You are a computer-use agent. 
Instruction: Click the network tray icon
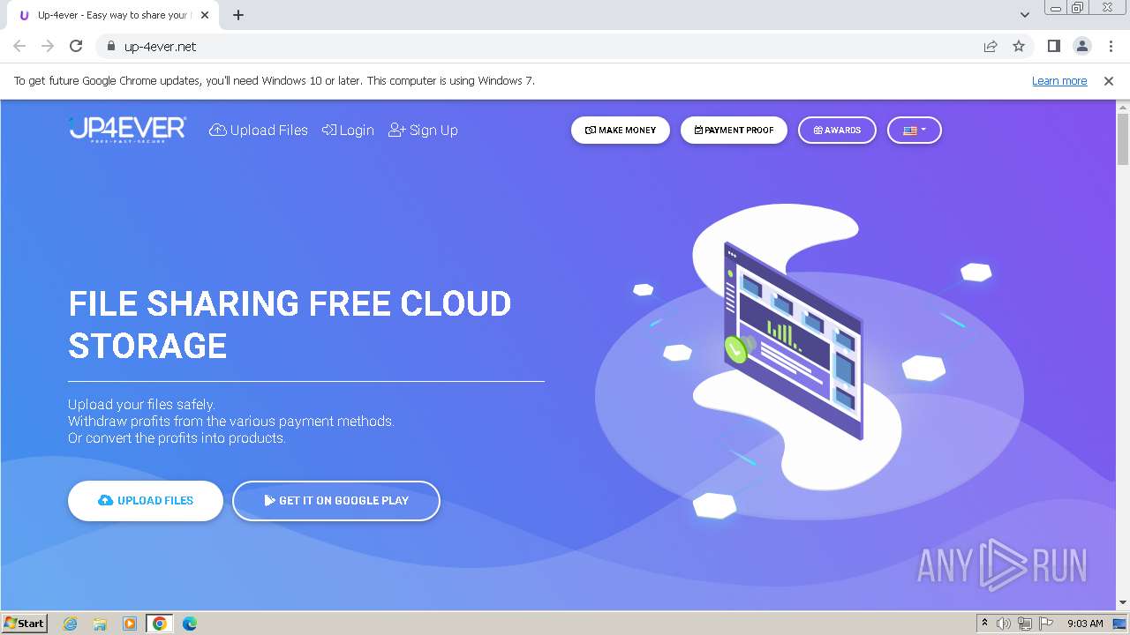point(1025,624)
